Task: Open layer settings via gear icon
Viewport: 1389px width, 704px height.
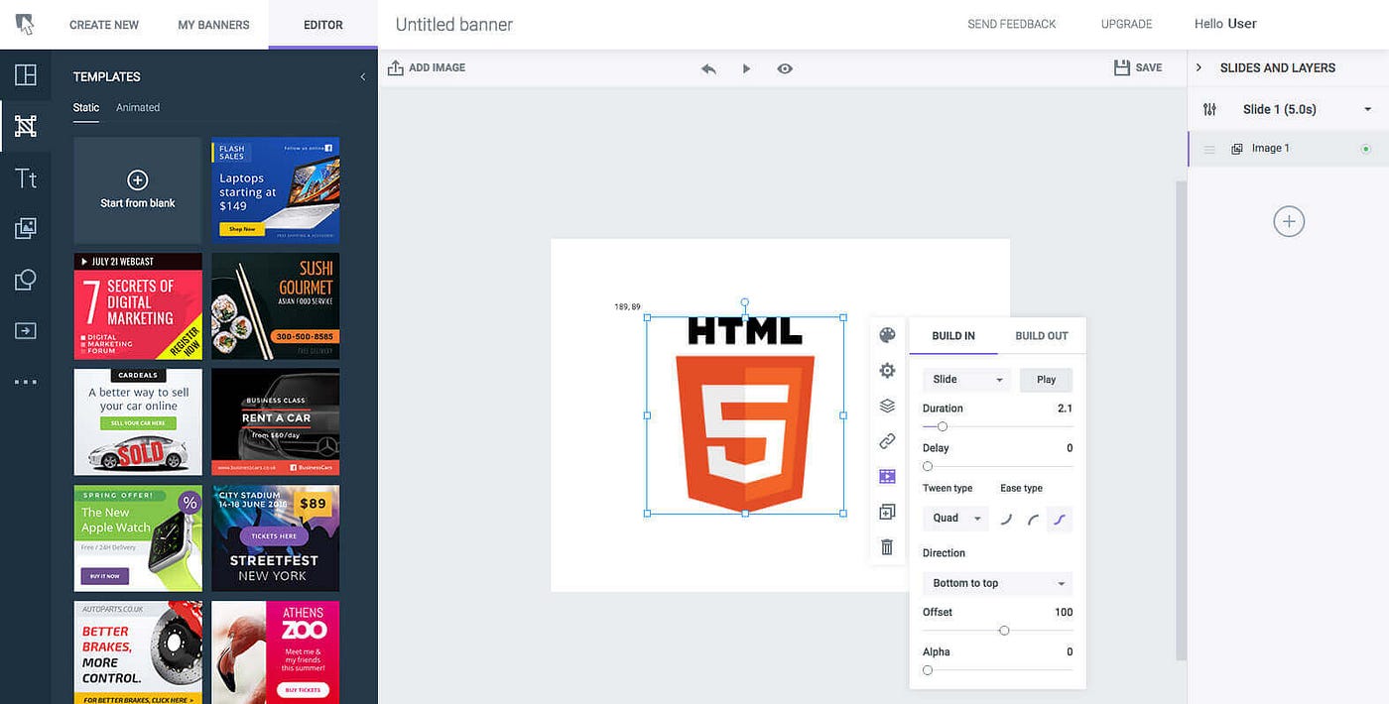Action: 887,370
